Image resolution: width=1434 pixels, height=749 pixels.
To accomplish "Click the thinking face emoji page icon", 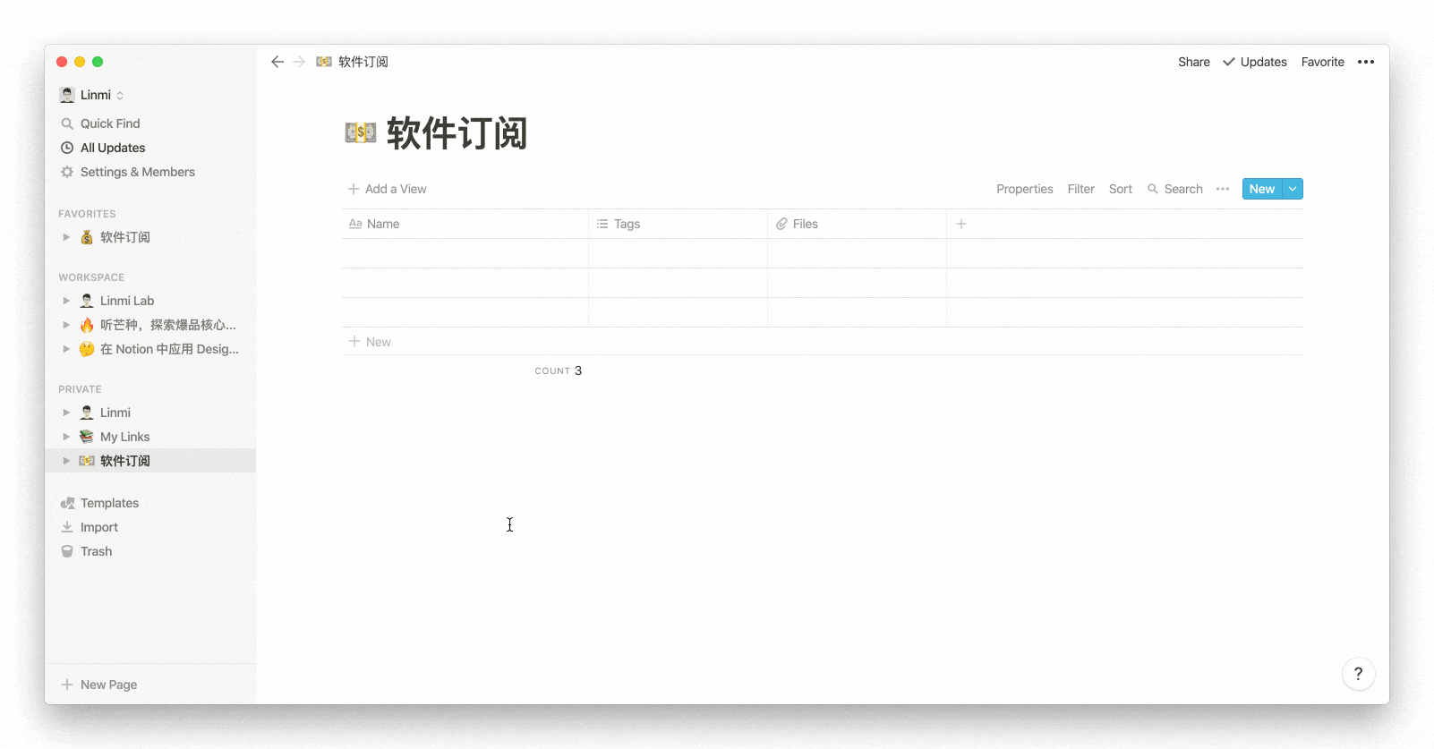I will point(87,349).
